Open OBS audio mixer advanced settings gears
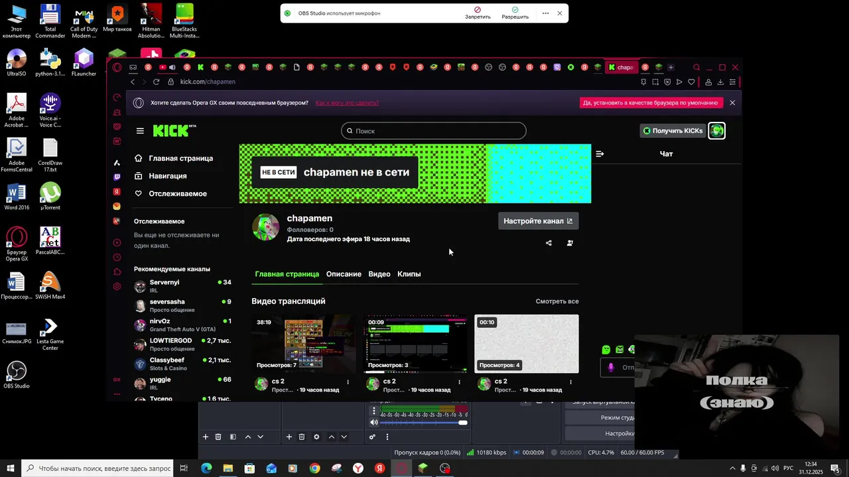849x477 pixels. tap(373, 437)
